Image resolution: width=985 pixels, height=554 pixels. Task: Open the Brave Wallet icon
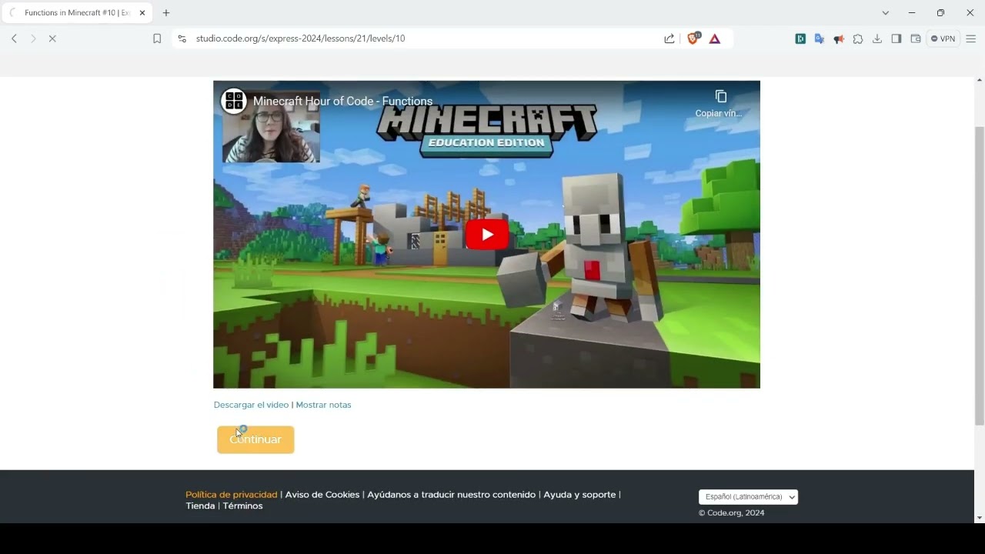click(916, 38)
